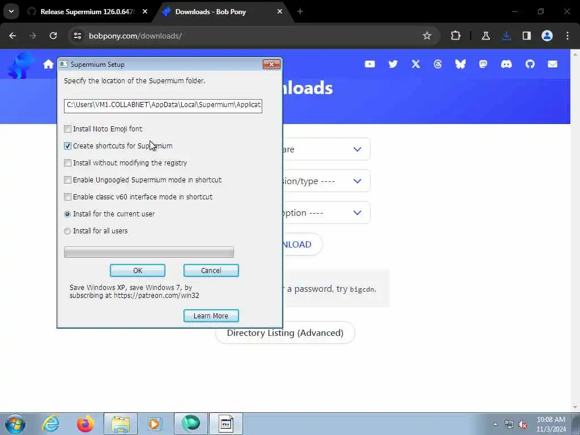Click the setup progress bar
The height and width of the screenshot is (435, 580).
149,252
